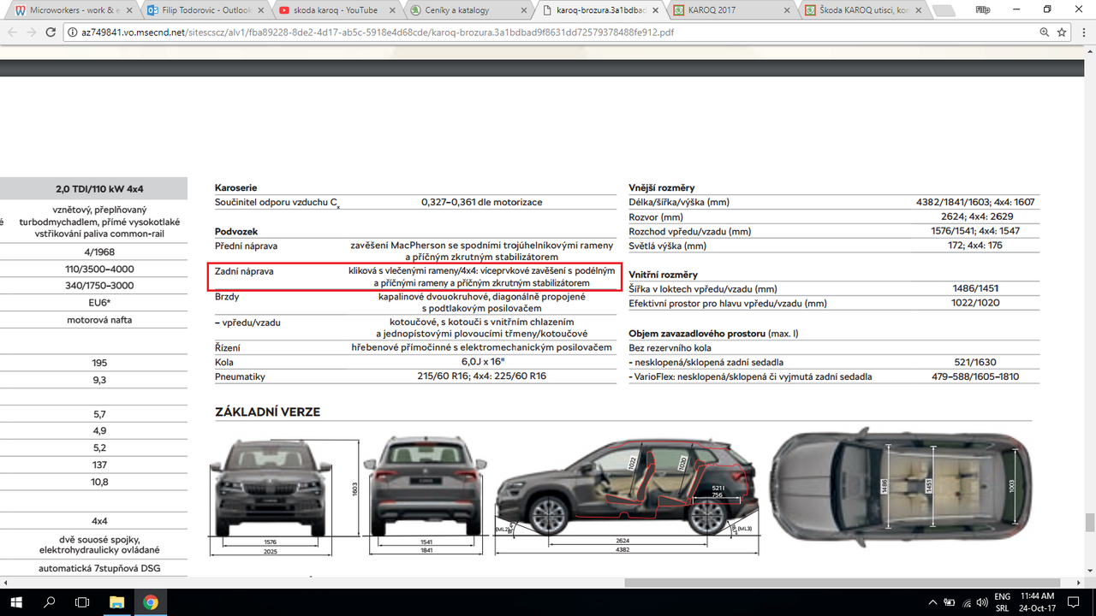Open File Explorer from the taskbar
Screen dimensions: 1096x616
pyautogui.click(x=117, y=602)
